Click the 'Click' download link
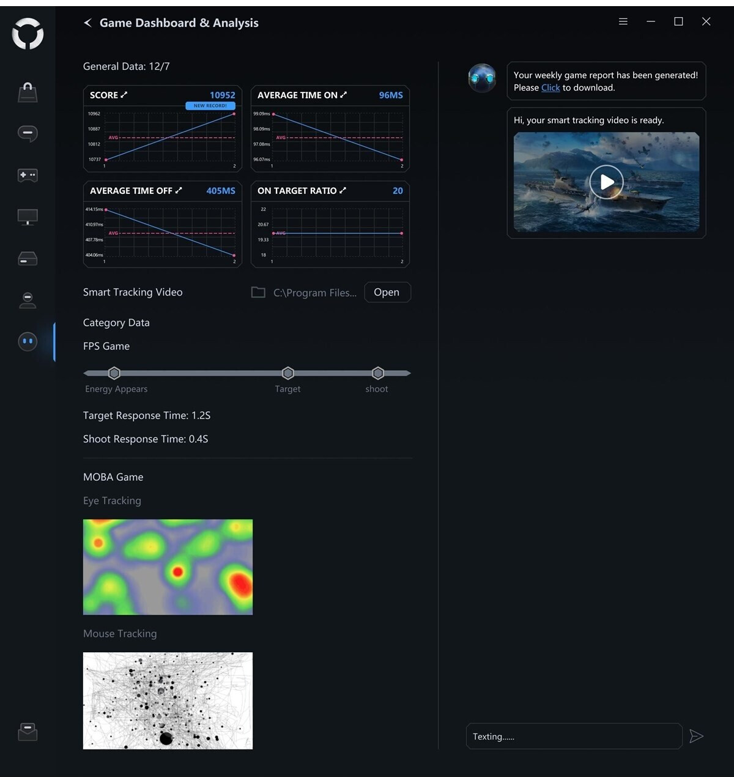 click(550, 87)
